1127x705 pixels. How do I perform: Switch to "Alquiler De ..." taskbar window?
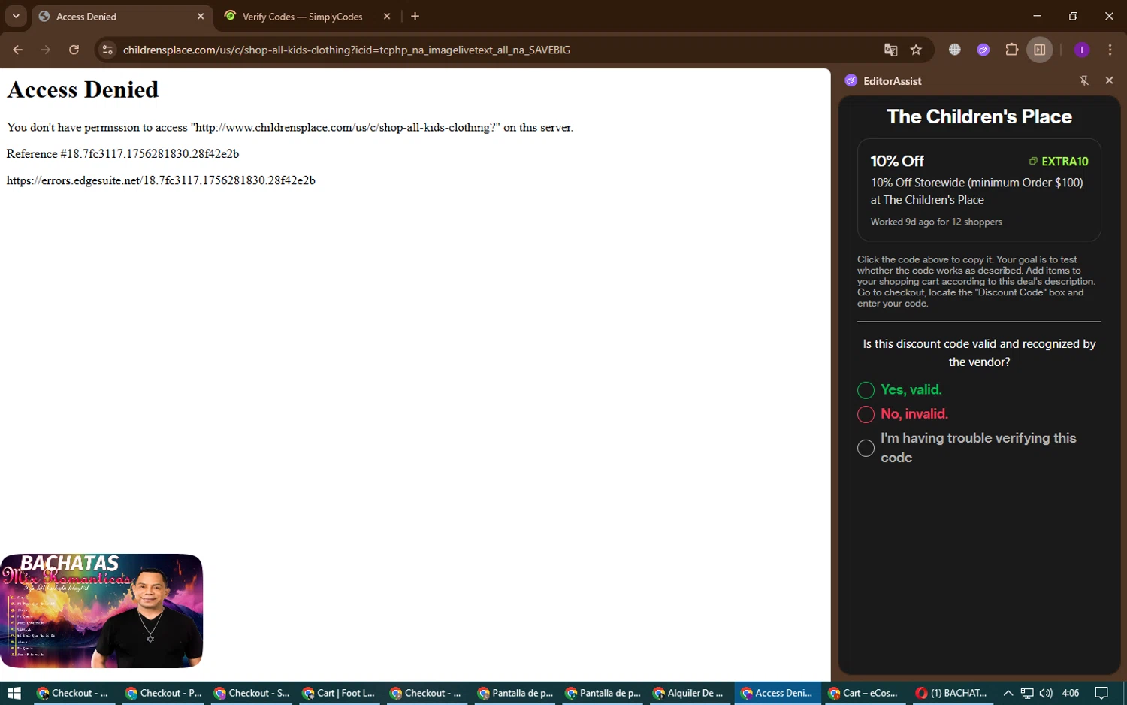click(x=688, y=693)
